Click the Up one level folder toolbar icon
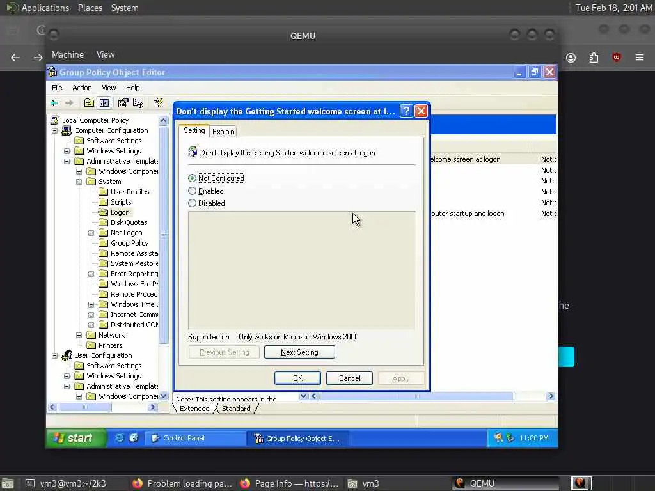Screen dimensions: 655x491 (88, 103)
